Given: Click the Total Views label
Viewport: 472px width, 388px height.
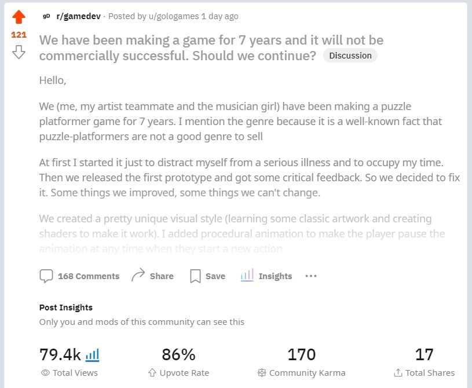Looking at the screenshot, I should coord(75,373).
